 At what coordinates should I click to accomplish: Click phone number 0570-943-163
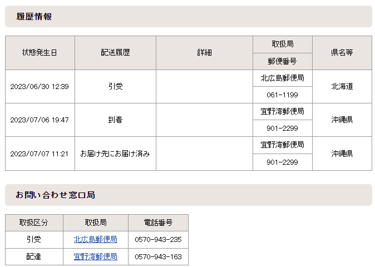coord(158,257)
